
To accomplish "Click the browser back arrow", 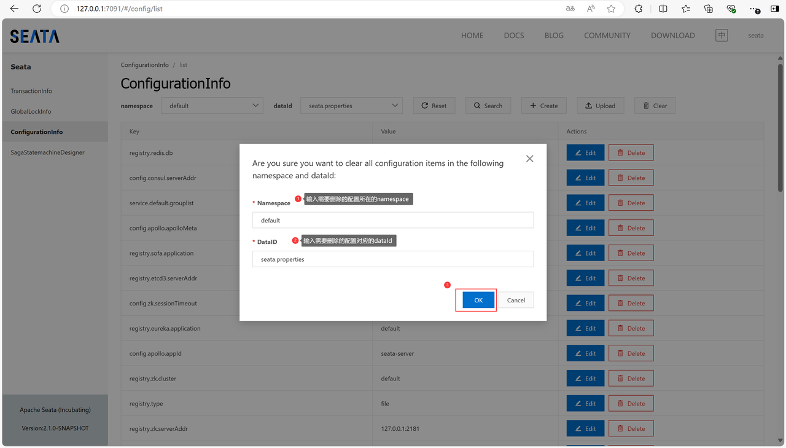I will tap(14, 9).
